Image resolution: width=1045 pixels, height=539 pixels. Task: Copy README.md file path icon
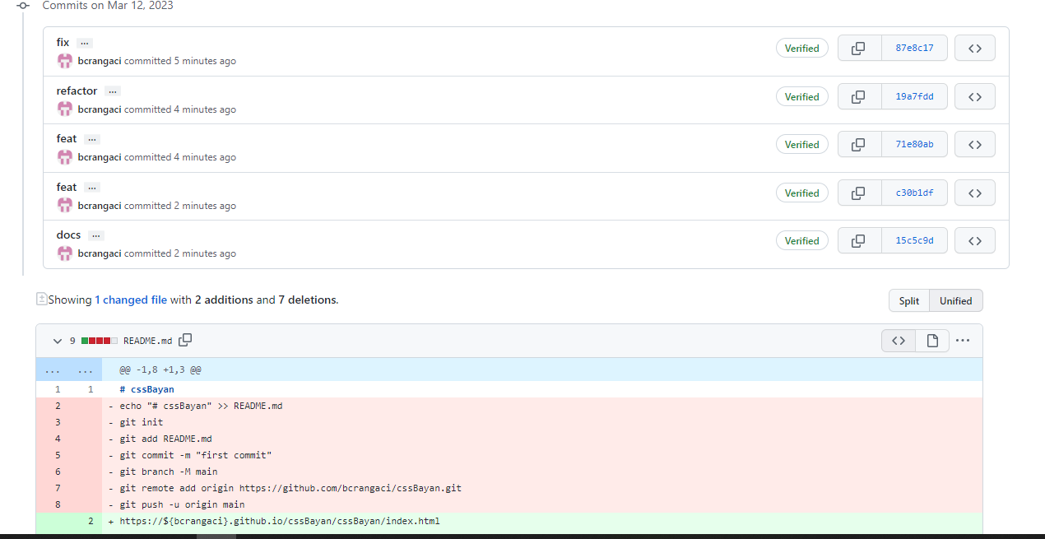[186, 340]
